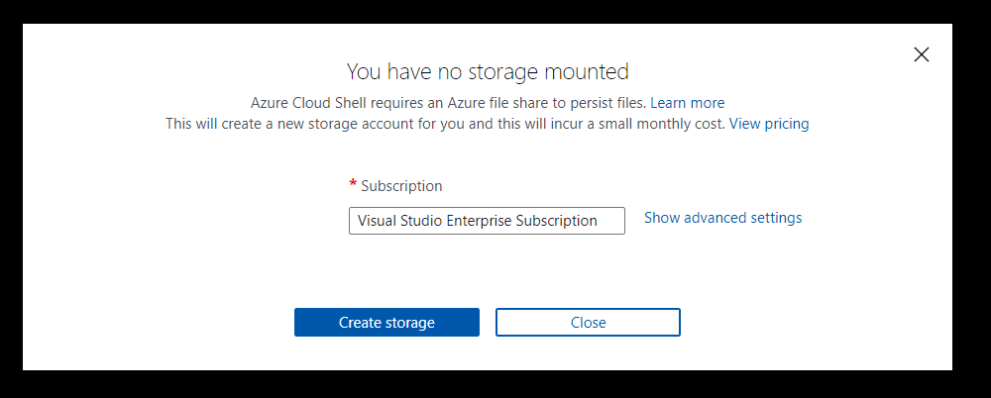Click the Azure Cloud Shell description text
This screenshot has height=398, width=991.
pyautogui.click(x=447, y=103)
